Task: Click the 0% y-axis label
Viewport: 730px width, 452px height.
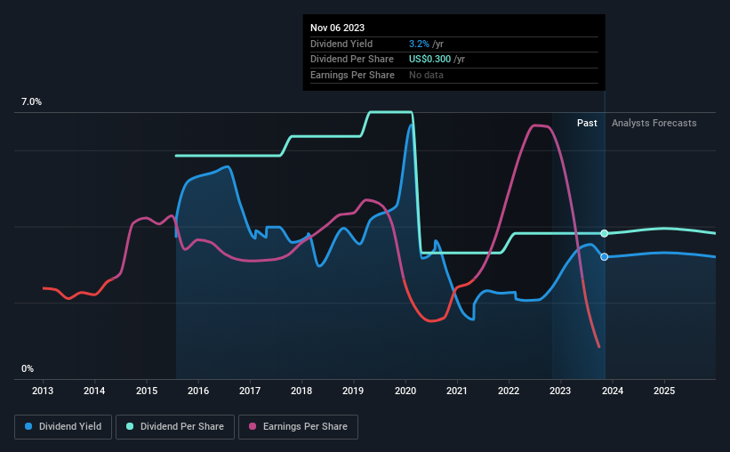Action: 28,368
